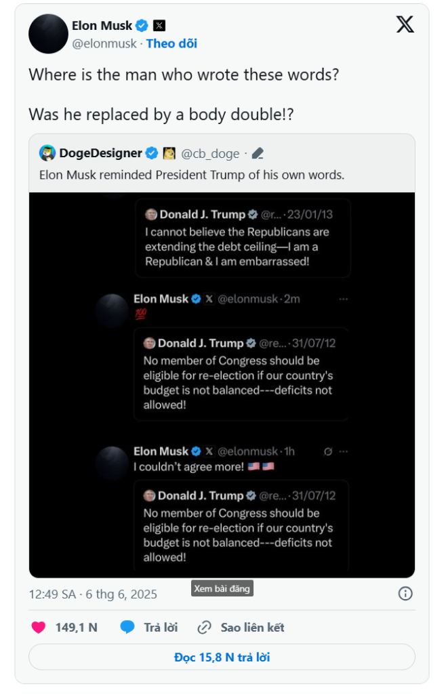
Task: Open the quoted tweet screenshot image
Action: click(222, 384)
